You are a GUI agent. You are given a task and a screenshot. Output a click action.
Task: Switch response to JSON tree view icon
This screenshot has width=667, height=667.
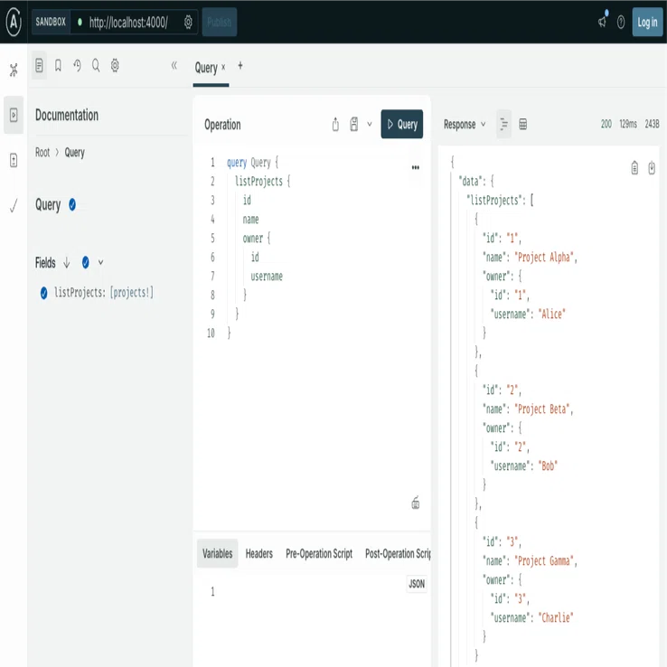click(x=504, y=124)
